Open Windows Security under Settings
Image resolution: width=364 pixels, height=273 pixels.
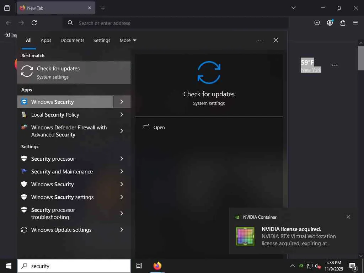[65, 184]
